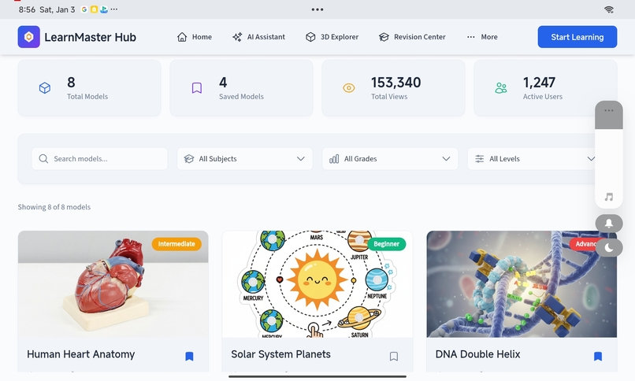The image size is (635, 381).
Task: Click the LearnMaster Hub title text
Action: (x=90, y=37)
